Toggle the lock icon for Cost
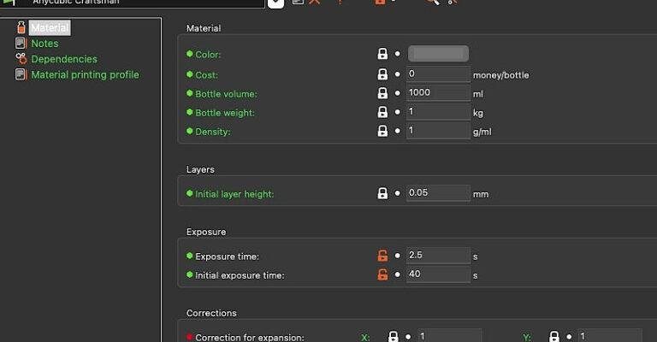 pyautogui.click(x=382, y=74)
